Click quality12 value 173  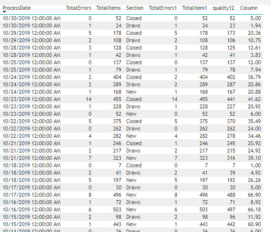231,33
